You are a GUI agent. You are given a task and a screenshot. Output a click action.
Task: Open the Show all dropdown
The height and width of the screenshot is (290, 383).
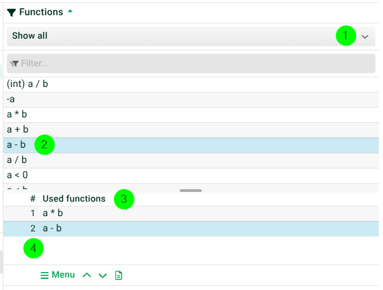[191, 37]
